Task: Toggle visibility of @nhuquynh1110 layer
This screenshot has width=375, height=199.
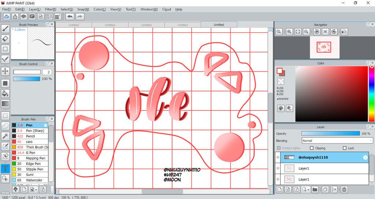Action: coord(278,157)
